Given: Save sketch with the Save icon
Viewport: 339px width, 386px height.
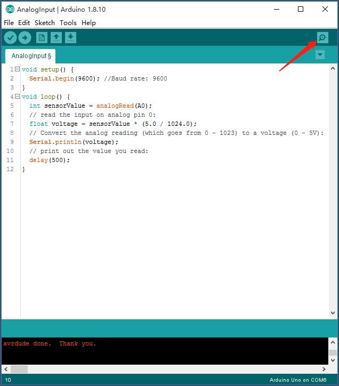Looking at the screenshot, I should click(x=71, y=38).
